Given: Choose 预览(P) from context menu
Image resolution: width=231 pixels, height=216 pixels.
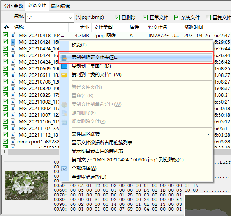Looking at the screenshot, I should [x=136, y=45].
